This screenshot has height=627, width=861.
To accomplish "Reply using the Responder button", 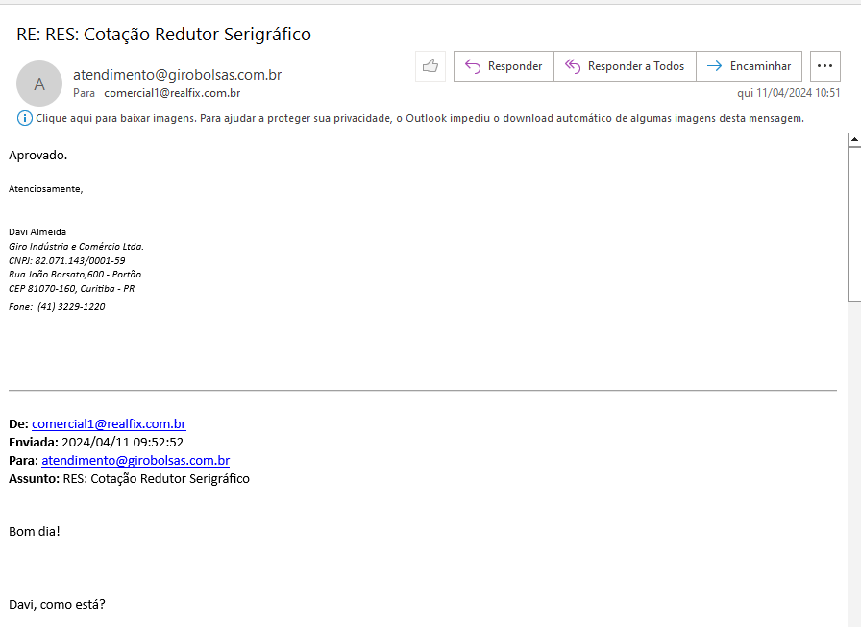I will tap(504, 66).
